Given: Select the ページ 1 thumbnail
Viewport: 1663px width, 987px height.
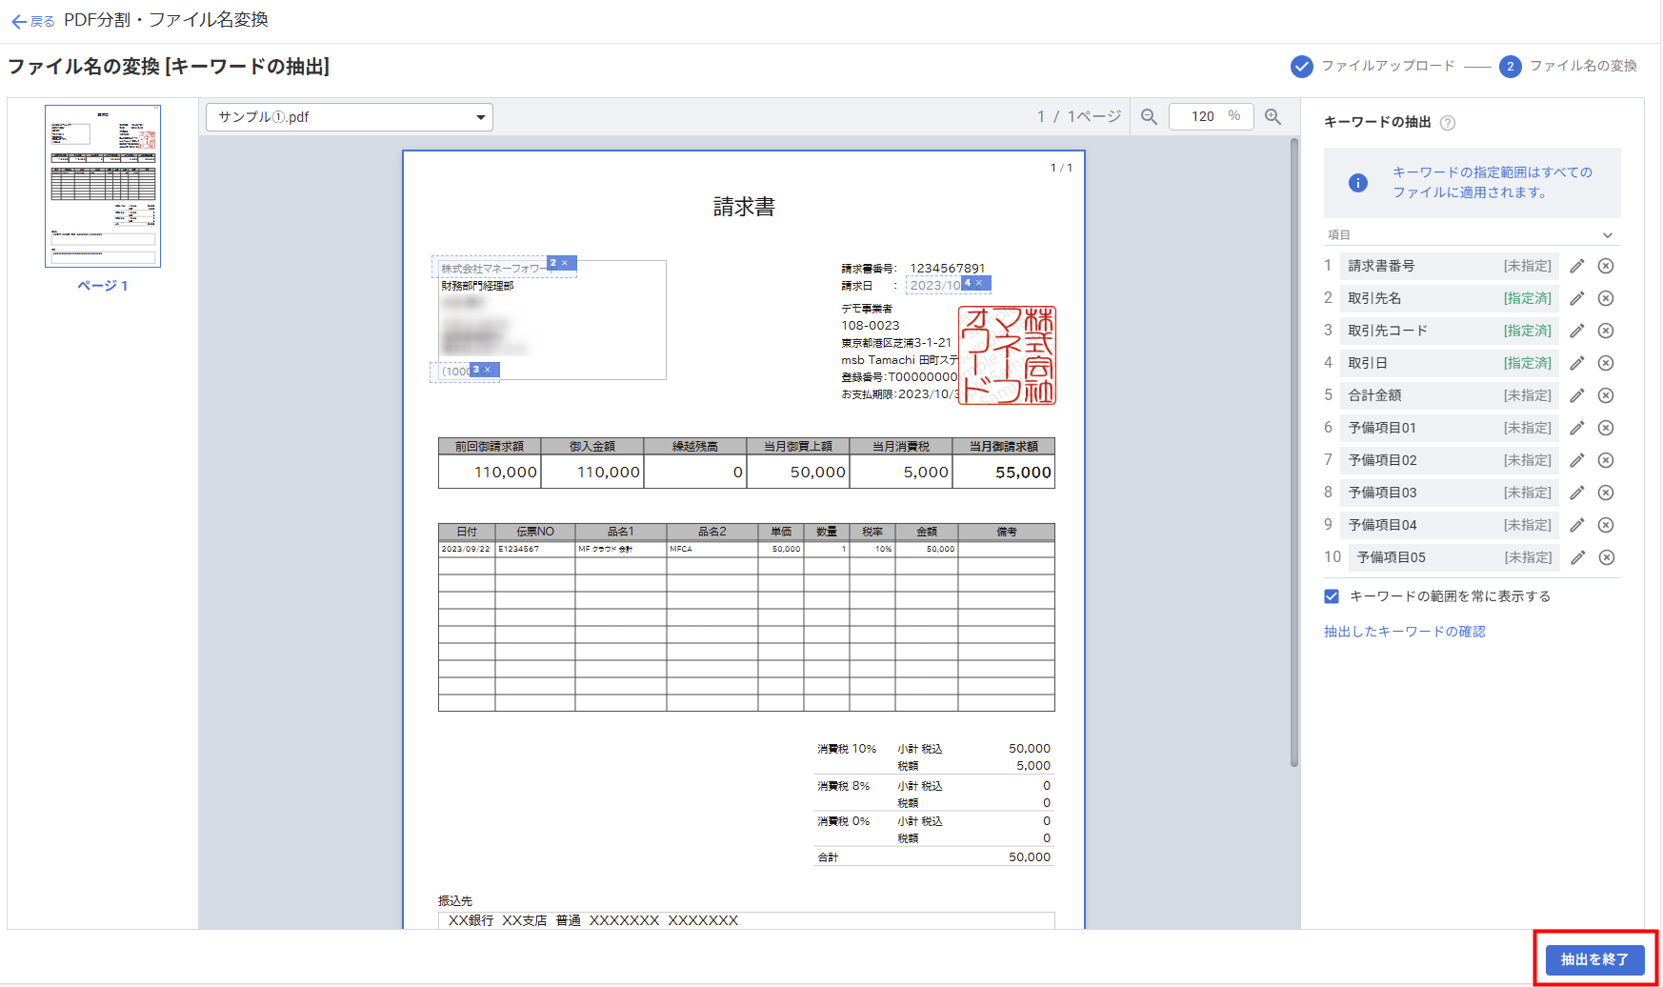Looking at the screenshot, I should tap(103, 187).
